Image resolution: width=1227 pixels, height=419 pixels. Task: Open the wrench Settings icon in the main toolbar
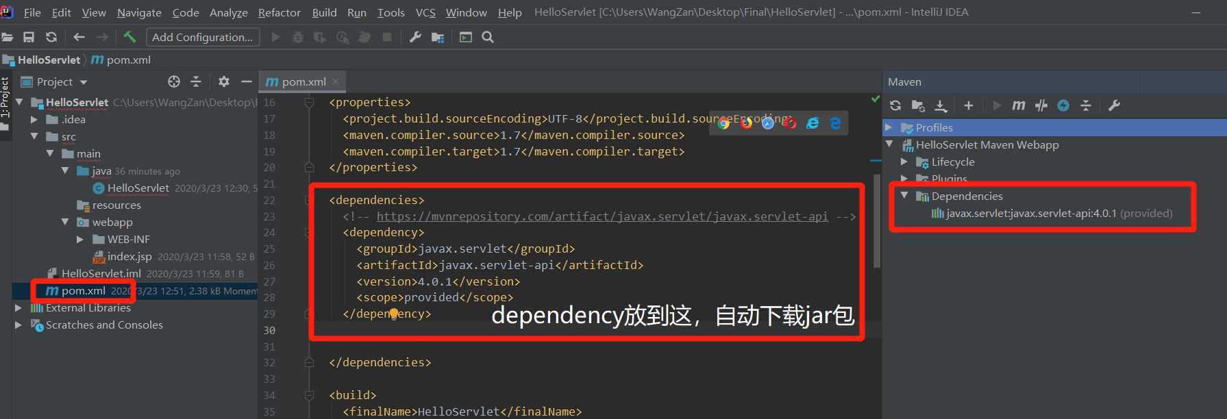415,37
